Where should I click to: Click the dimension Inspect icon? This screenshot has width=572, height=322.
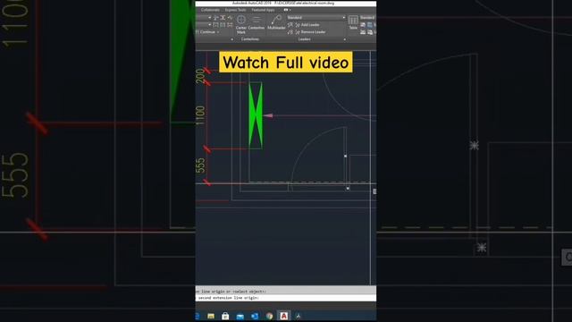point(216,25)
